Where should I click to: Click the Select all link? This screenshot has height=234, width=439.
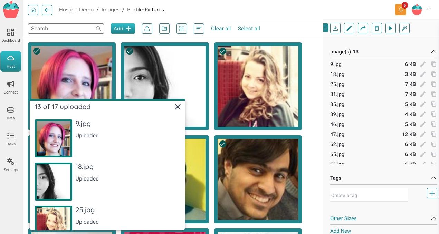249,29
